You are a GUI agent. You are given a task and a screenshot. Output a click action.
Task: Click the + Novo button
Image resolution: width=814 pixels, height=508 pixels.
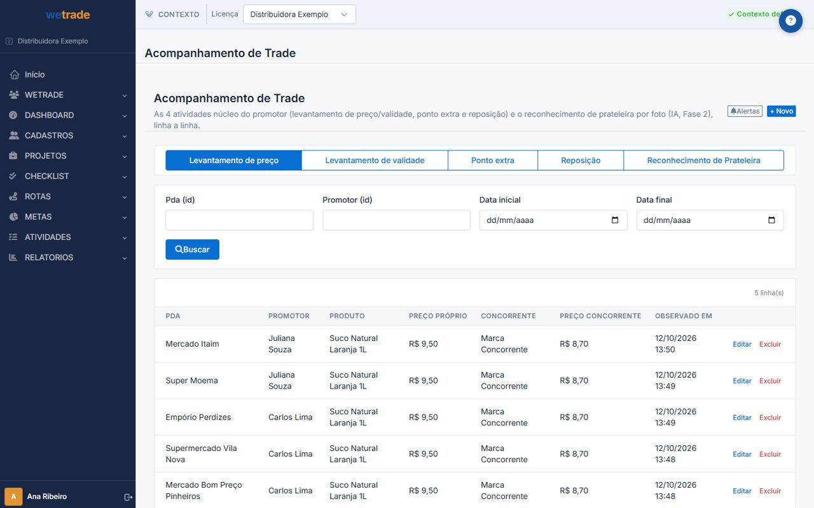point(782,111)
